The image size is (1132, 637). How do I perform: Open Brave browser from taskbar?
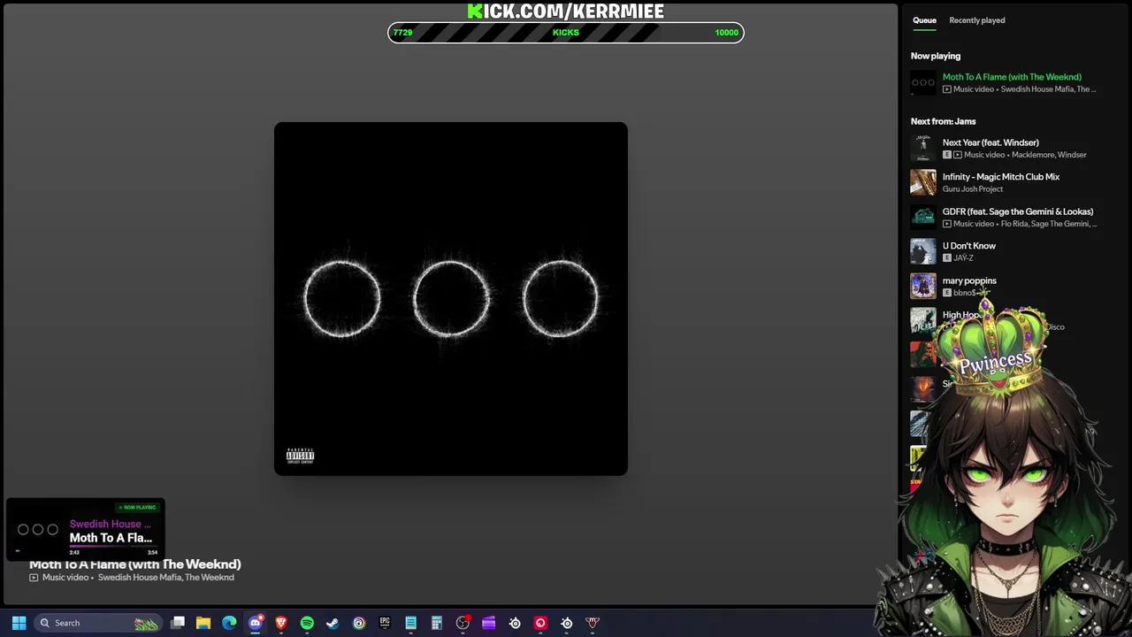coord(281,623)
